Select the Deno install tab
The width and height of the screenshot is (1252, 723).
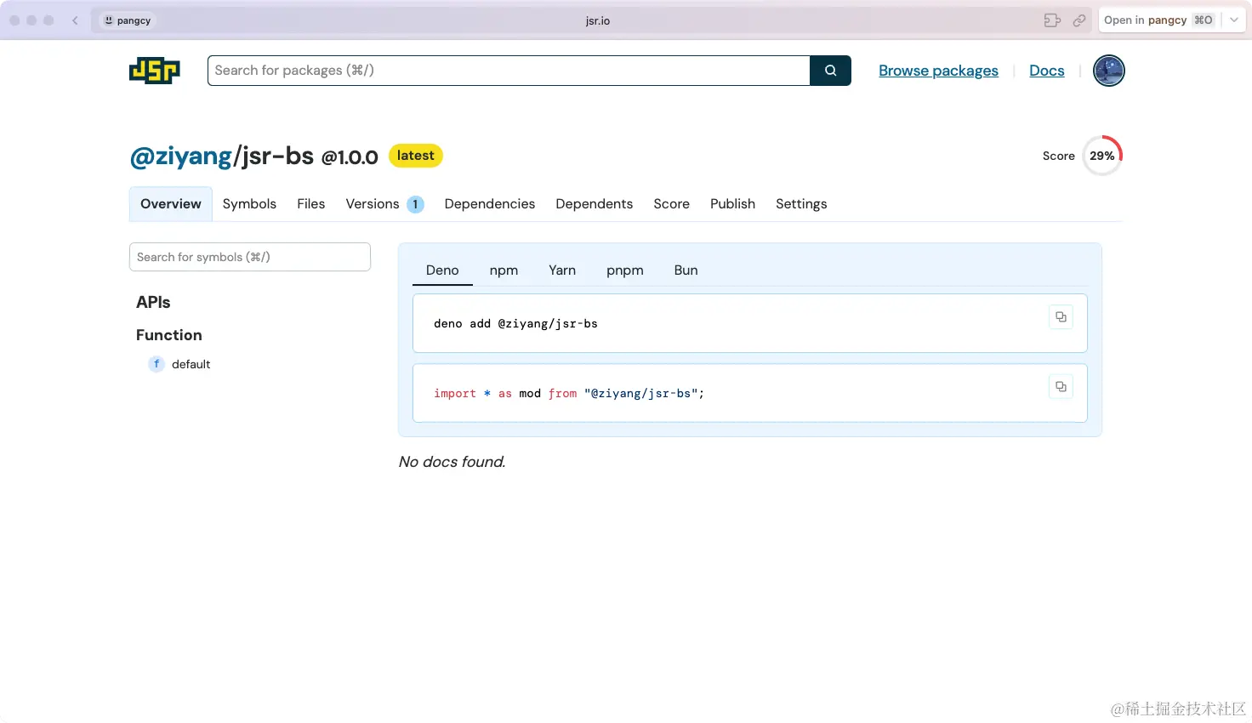pos(442,270)
